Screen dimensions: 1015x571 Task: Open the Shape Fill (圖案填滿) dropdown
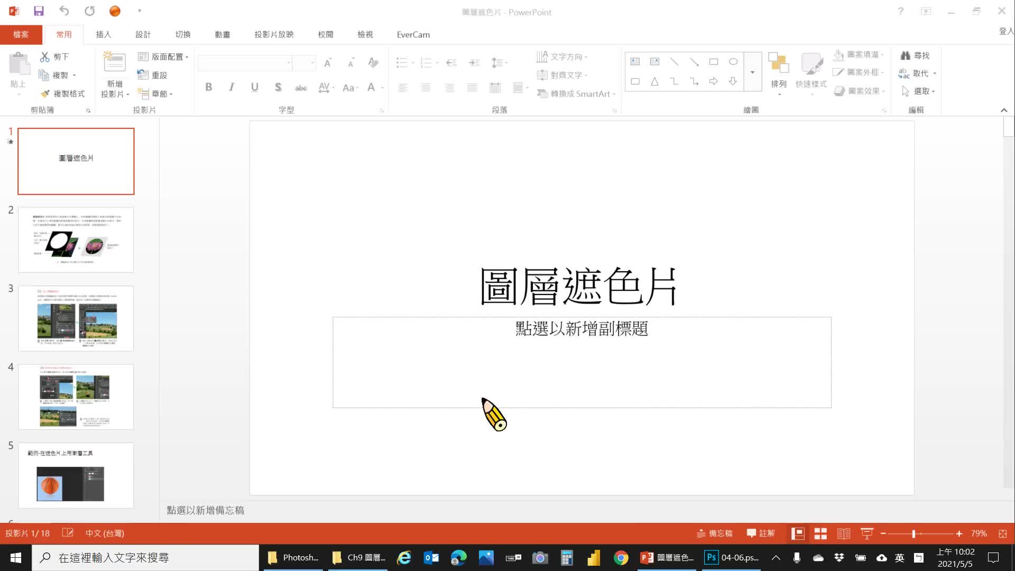click(x=859, y=54)
